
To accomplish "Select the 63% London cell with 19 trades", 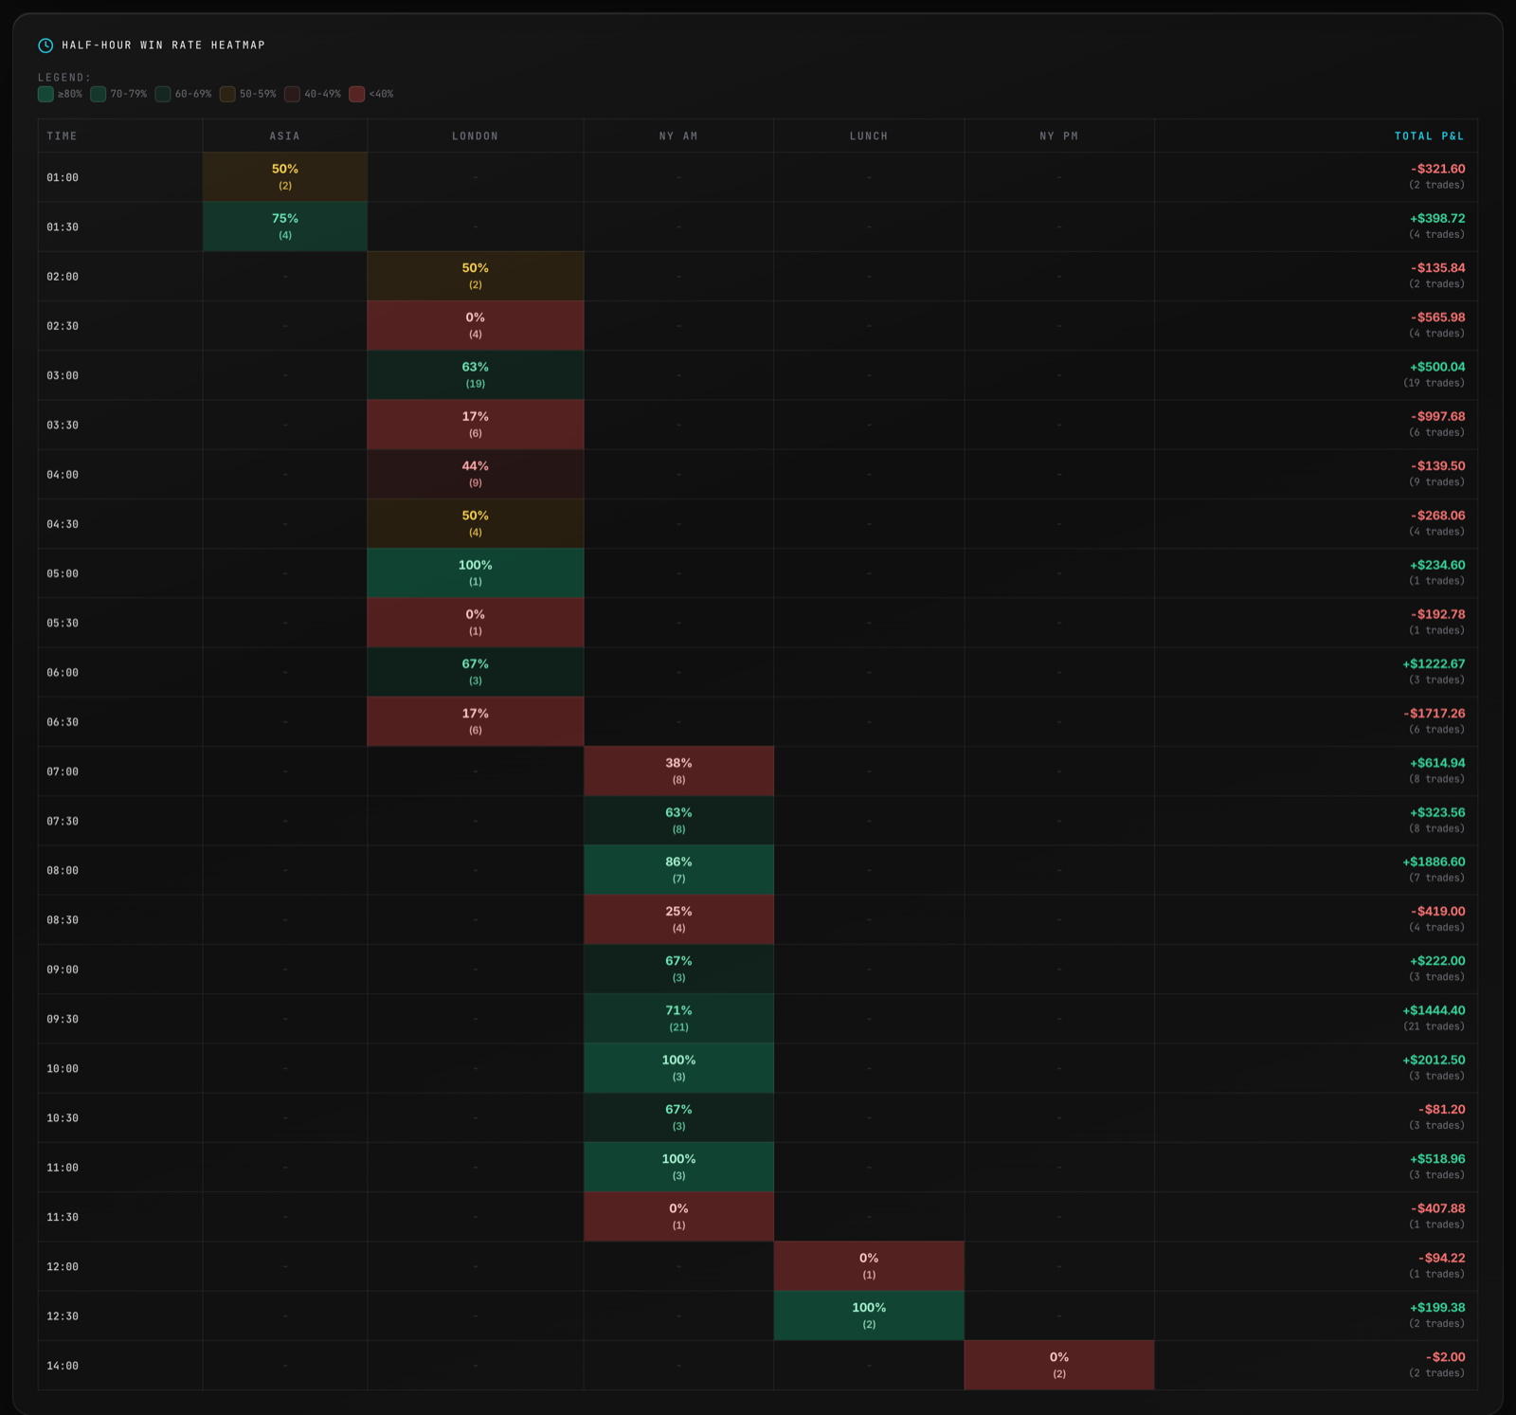I will pyautogui.click(x=476, y=375).
